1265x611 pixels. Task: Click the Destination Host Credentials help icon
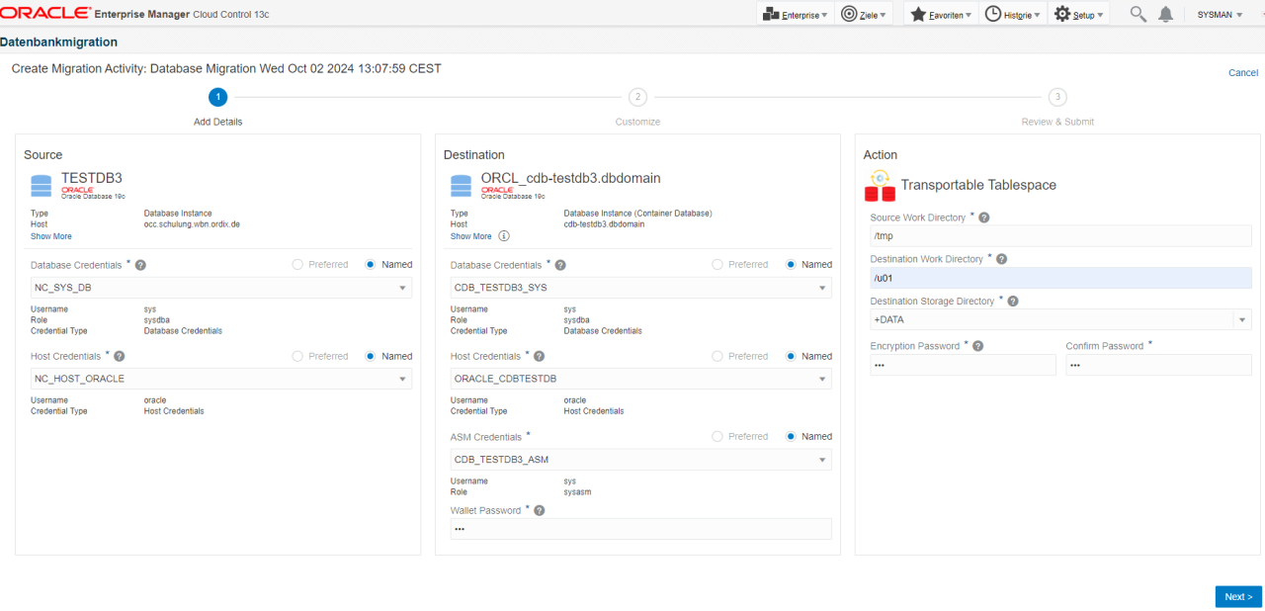540,356
